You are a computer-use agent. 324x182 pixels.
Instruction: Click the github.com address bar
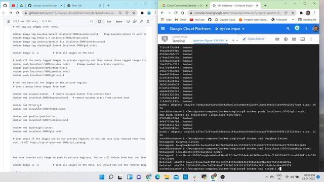point(72,13)
